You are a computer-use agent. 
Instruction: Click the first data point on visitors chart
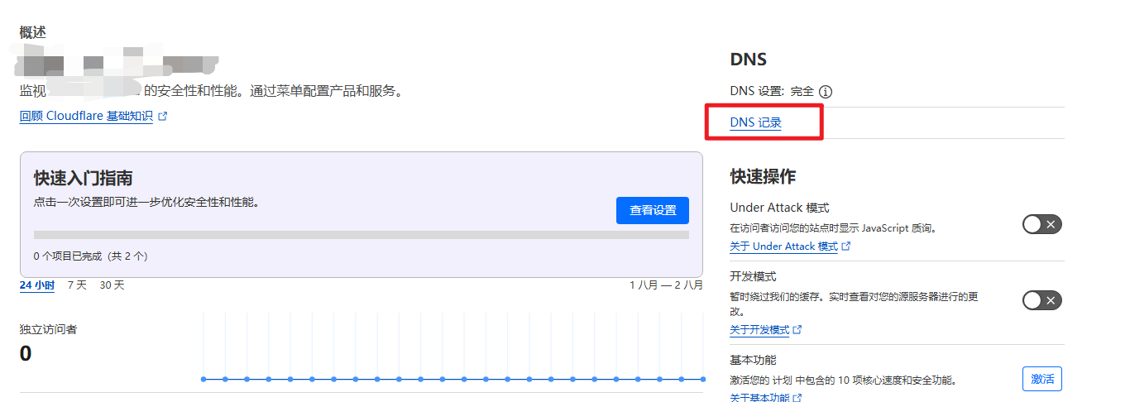[203, 379]
